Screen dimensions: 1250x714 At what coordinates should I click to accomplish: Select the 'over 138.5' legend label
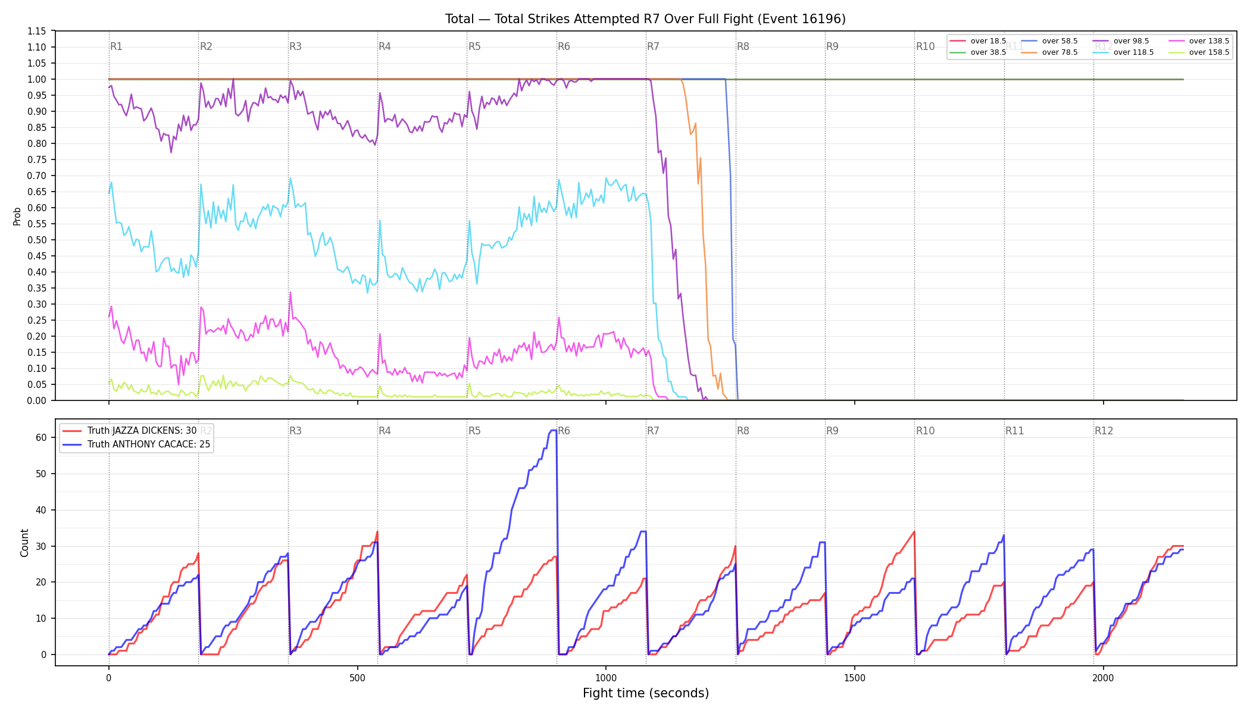point(1209,41)
